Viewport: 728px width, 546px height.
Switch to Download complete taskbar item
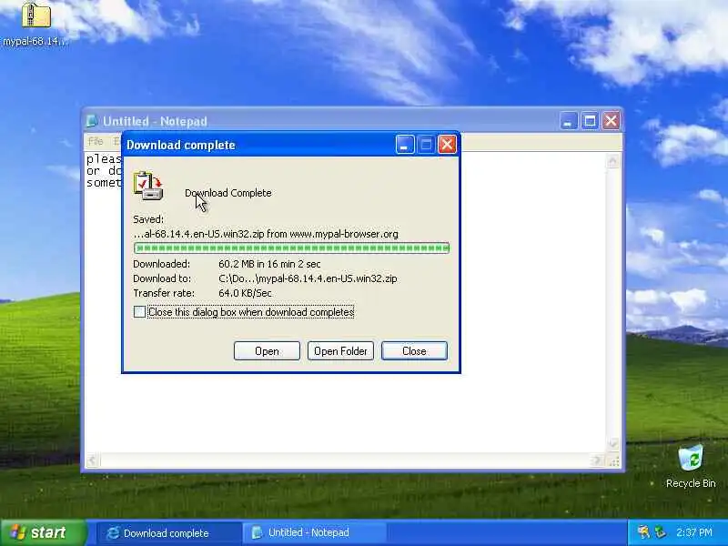pyautogui.click(x=169, y=532)
